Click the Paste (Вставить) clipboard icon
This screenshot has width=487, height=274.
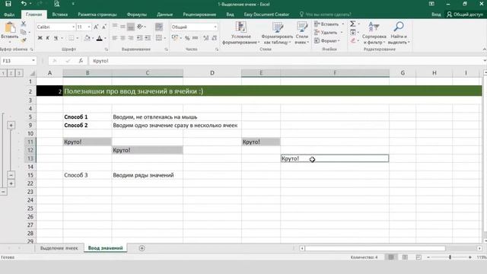pyautogui.click(x=10, y=27)
